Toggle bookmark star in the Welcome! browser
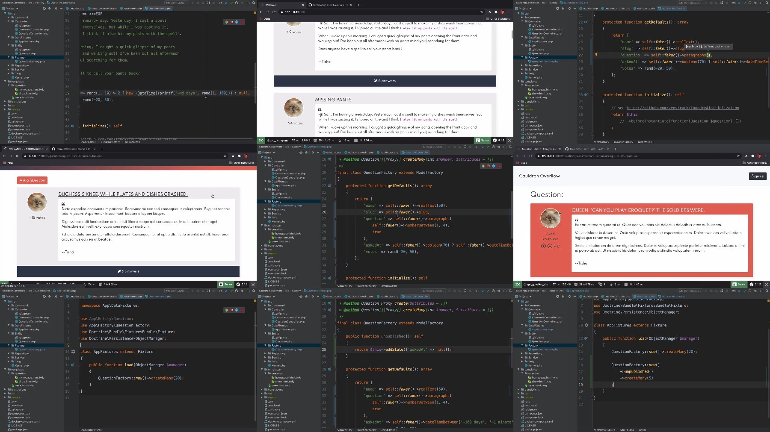The height and width of the screenshot is (432, 770). click(482, 12)
